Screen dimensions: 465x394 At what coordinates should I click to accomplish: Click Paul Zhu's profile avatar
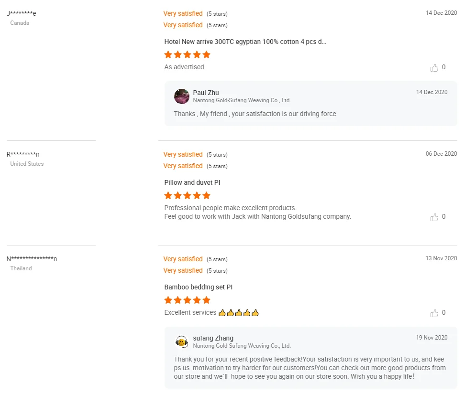(182, 96)
